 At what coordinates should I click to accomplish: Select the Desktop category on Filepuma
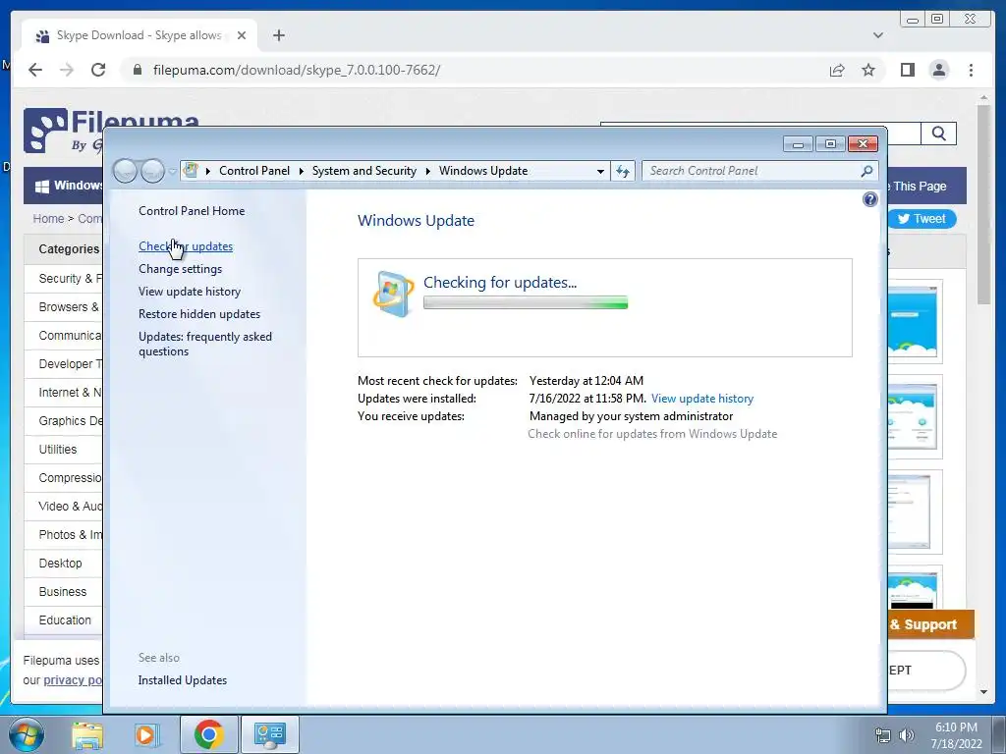[60, 563]
